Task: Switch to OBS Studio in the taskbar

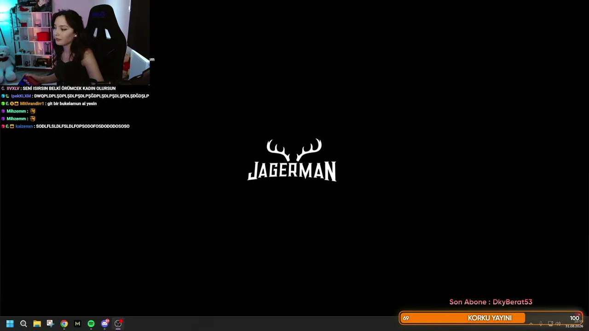Action: pos(118,324)
